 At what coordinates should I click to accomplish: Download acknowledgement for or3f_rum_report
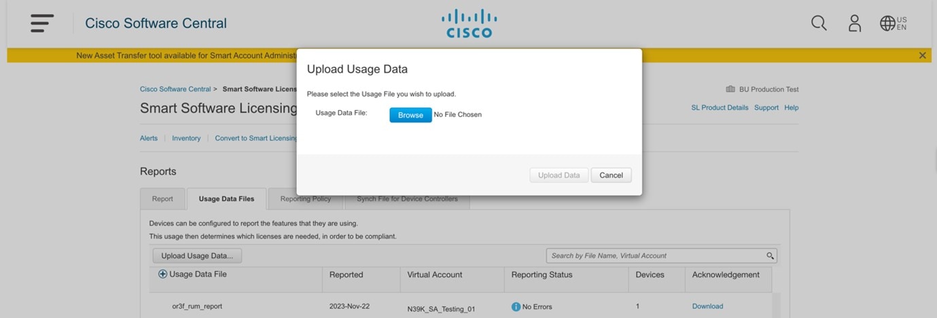(x=707, y=306)
